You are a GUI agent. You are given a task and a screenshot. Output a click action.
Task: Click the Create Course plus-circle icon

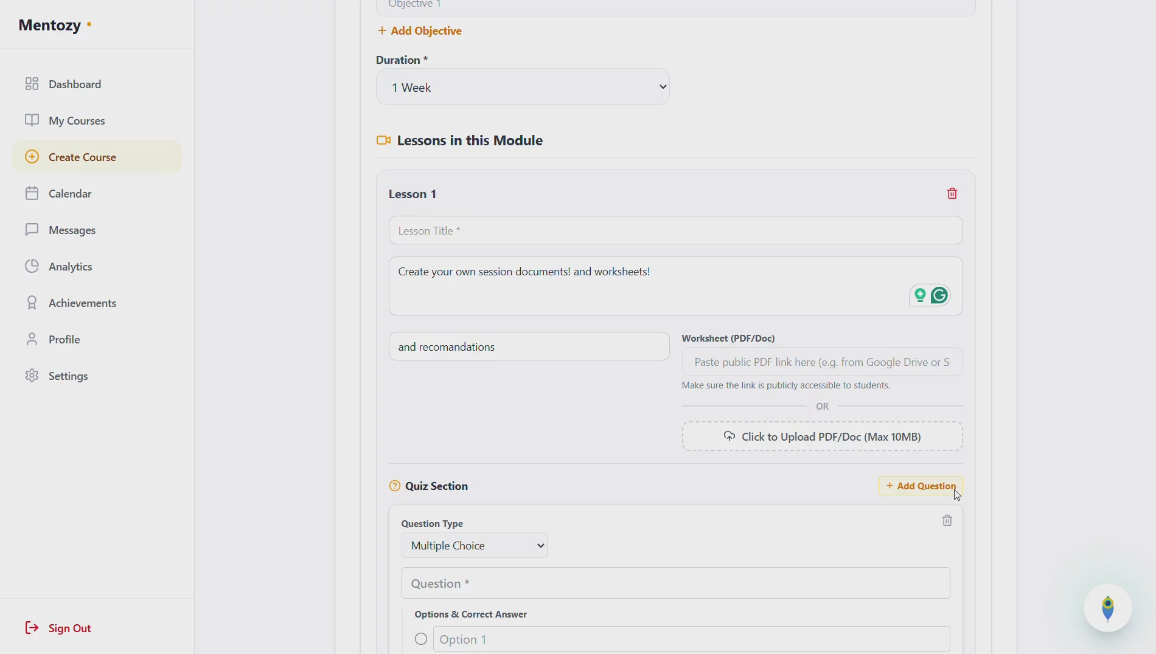(x=32, y=157)
